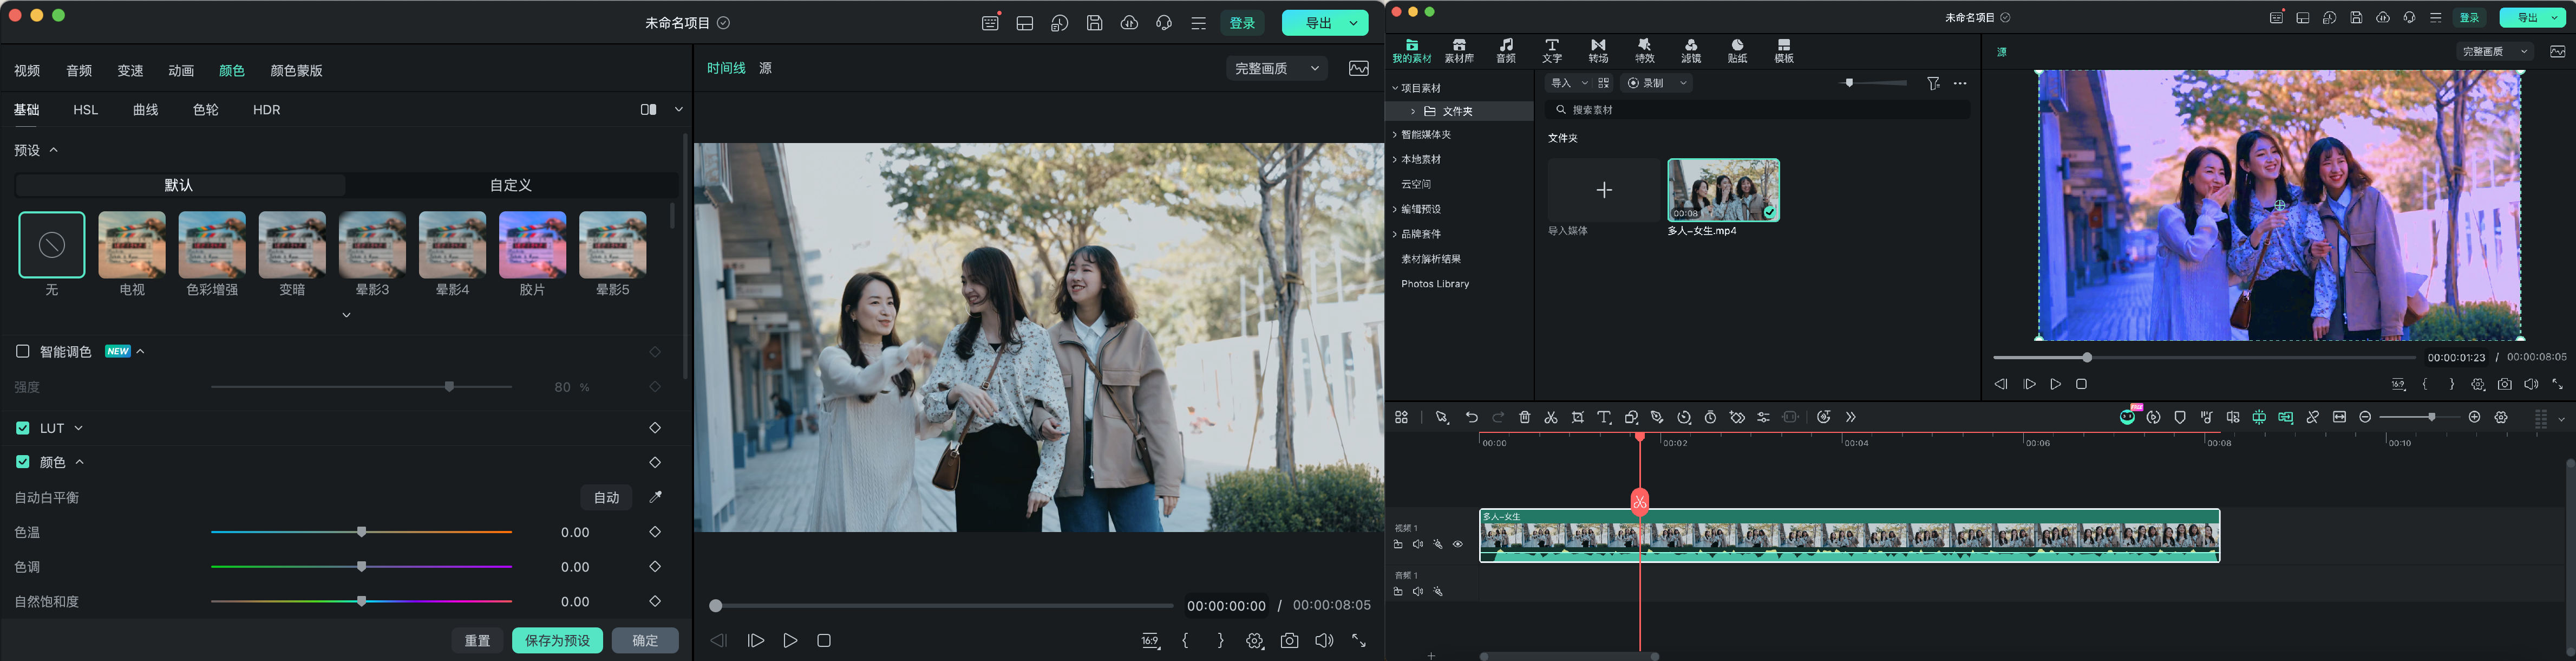Click the fullscreen arrows icon in the left window preview
This screenshot has height=661, width=2576.
[x=1359, y=640]
